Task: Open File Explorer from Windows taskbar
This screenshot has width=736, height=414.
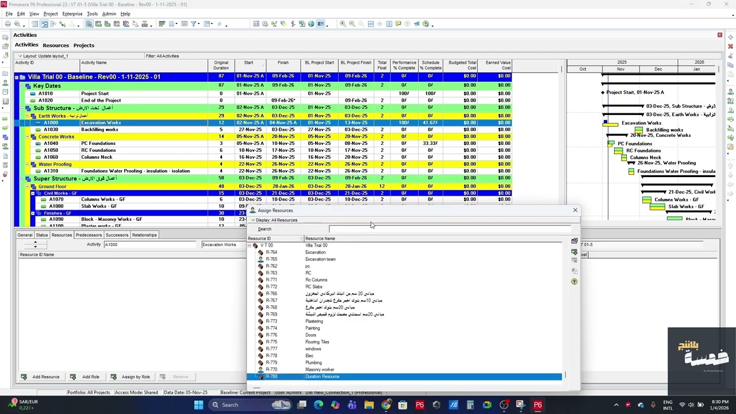Action: coord(369,405)
